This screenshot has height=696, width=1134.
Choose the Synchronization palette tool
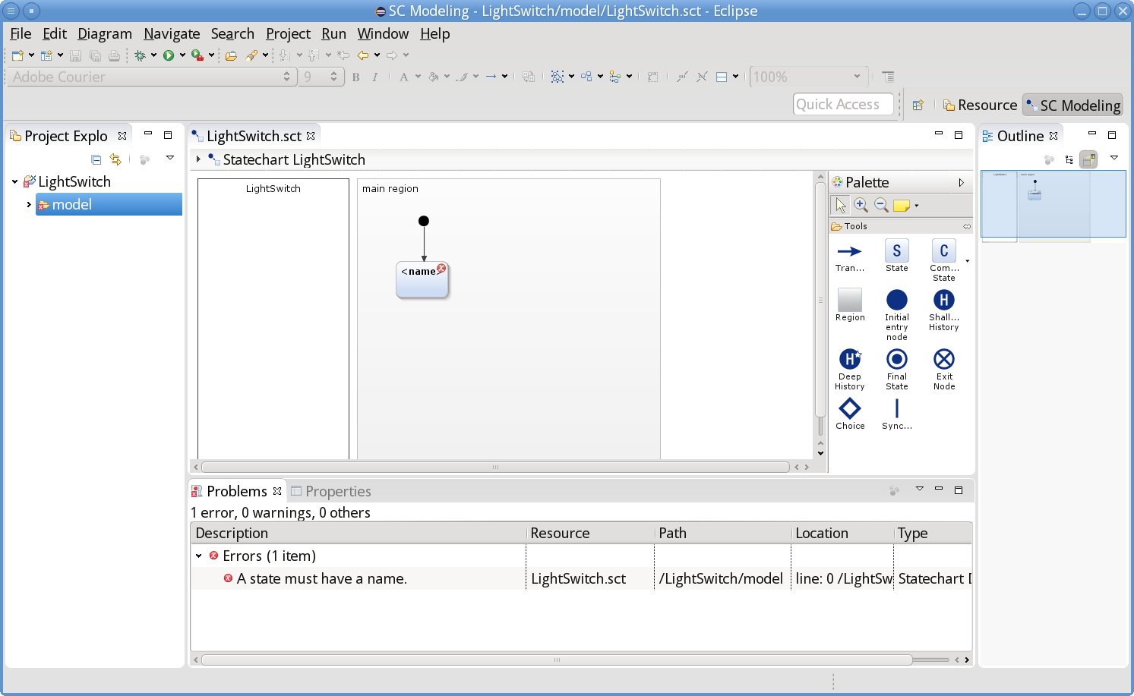[896, 414]
